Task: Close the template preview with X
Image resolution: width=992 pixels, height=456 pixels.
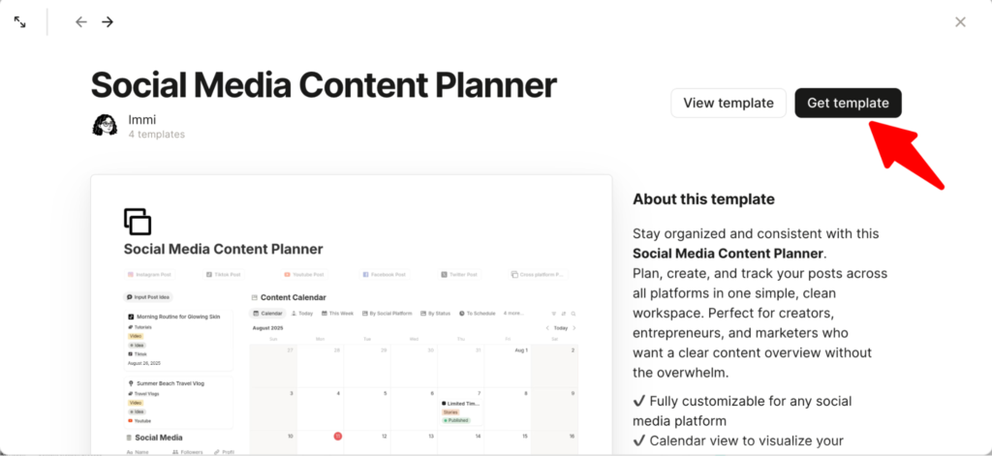Action: pos(960,21)
